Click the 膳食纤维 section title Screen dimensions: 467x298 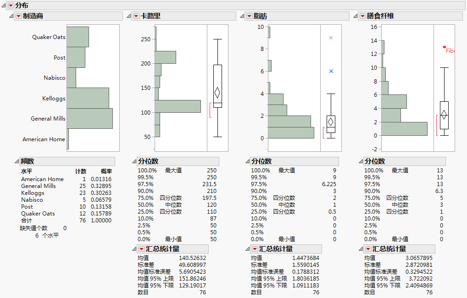tap(380, 16)
